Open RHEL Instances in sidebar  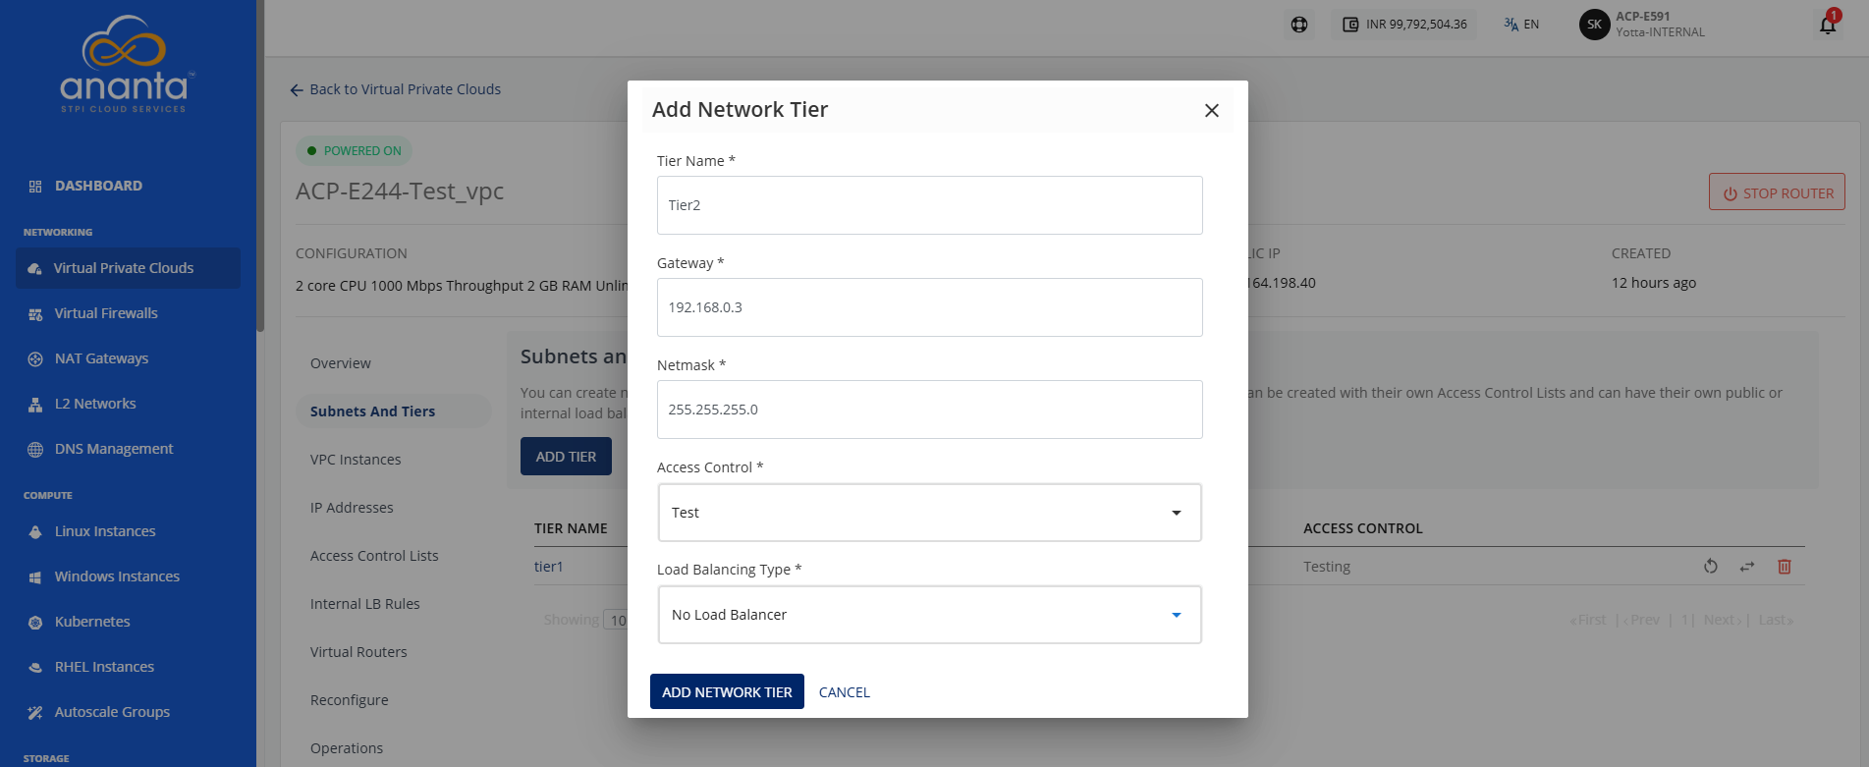(104, 667)
